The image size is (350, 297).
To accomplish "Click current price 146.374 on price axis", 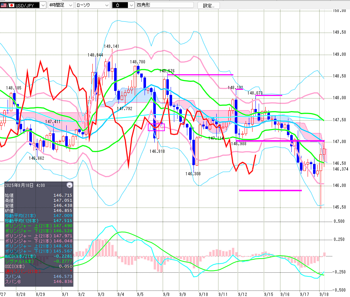I will click(x=341, y=169).
